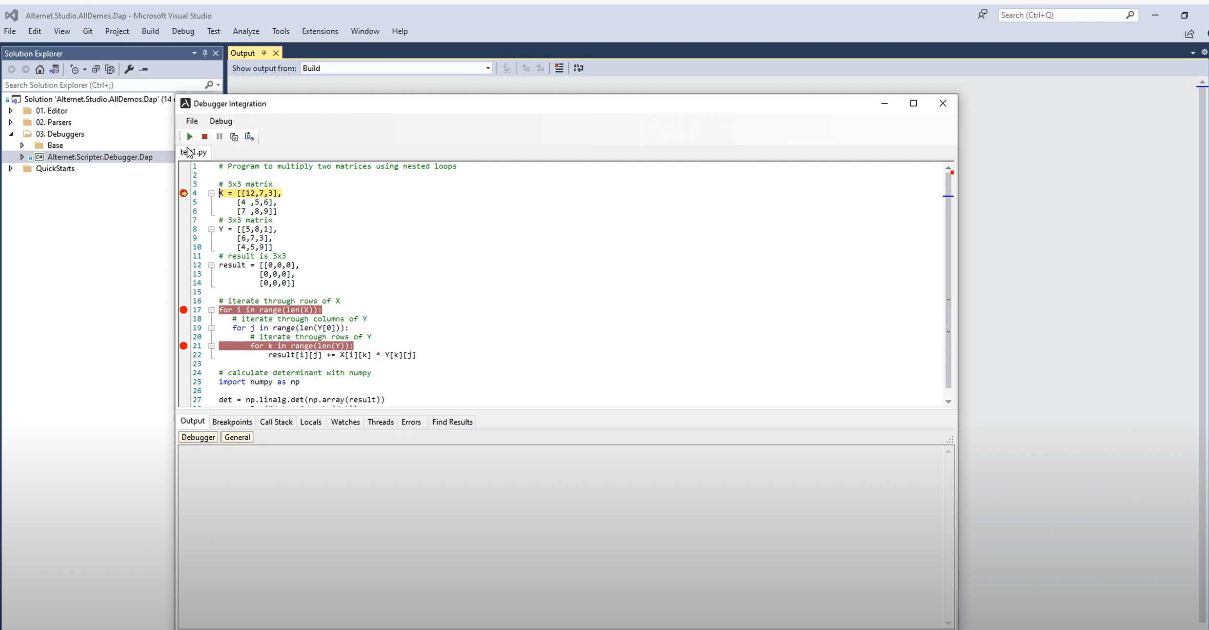The height and width of the screenshot is (630, 1209).
Task: Pin the Solution Explorer panel
Action: click(205, 53)
